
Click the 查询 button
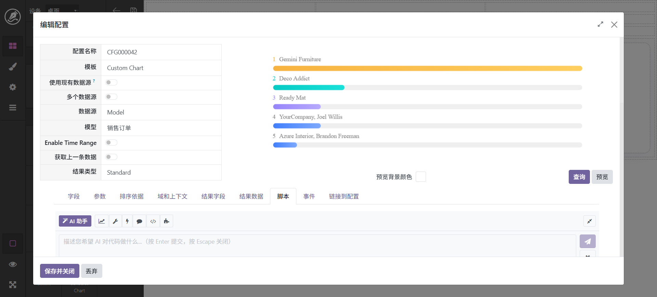coord(579,177)
